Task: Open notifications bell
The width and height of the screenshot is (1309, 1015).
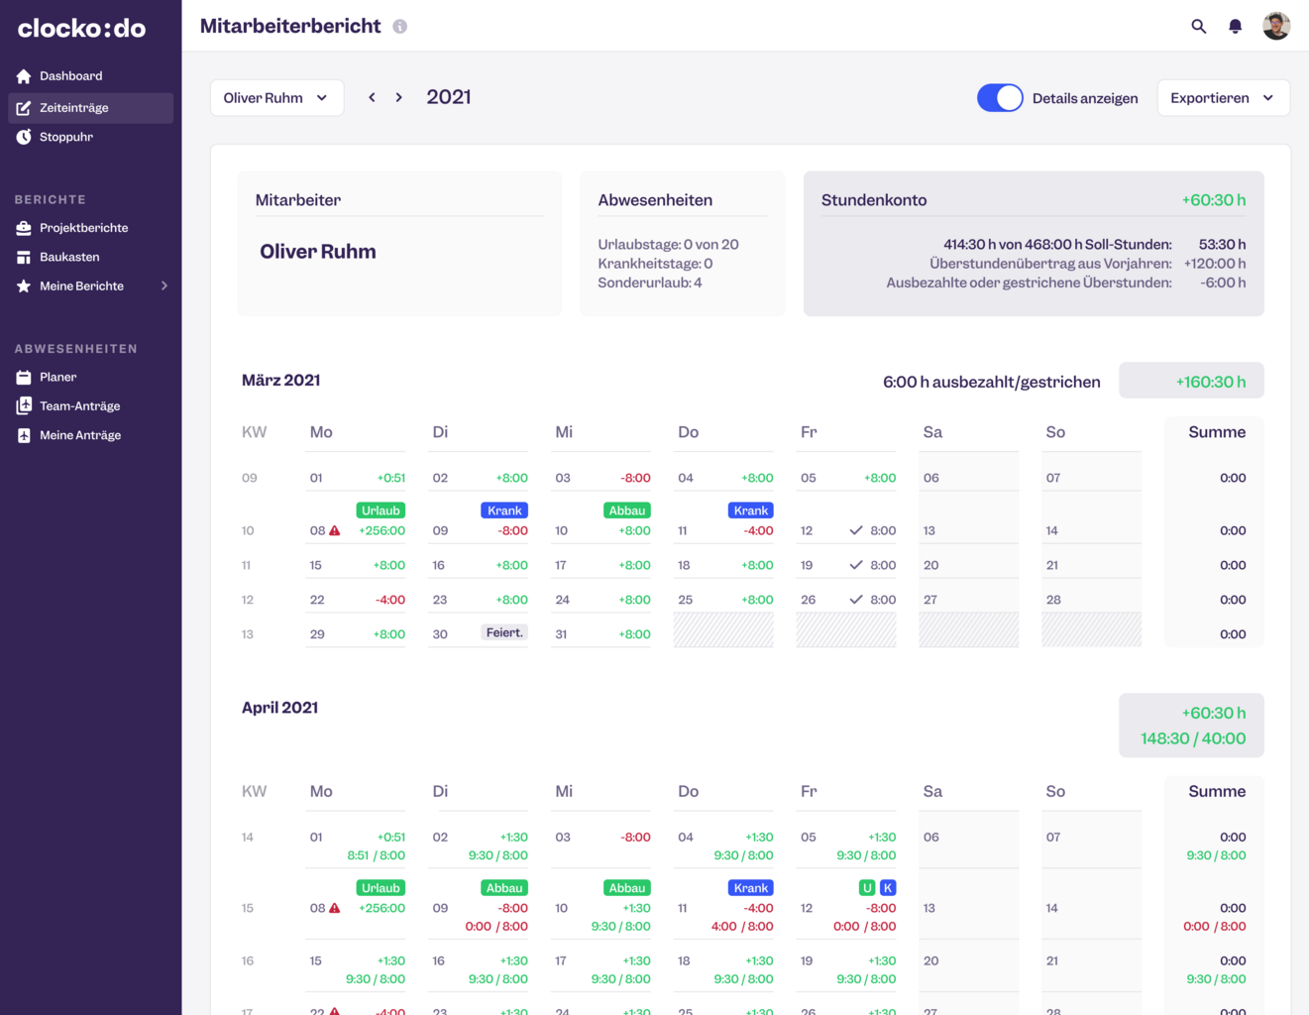Action: coord(1235,27)
